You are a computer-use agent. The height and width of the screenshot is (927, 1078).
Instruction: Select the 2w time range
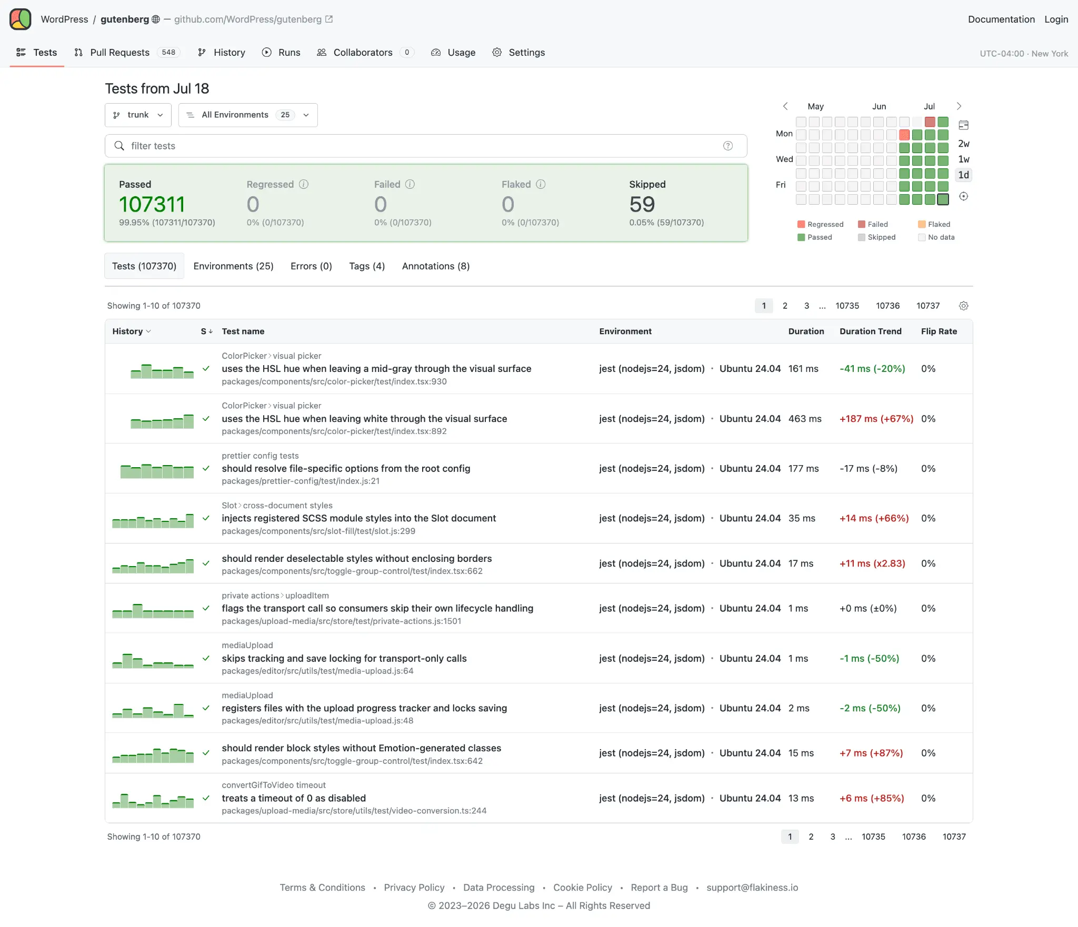(964, 144)
